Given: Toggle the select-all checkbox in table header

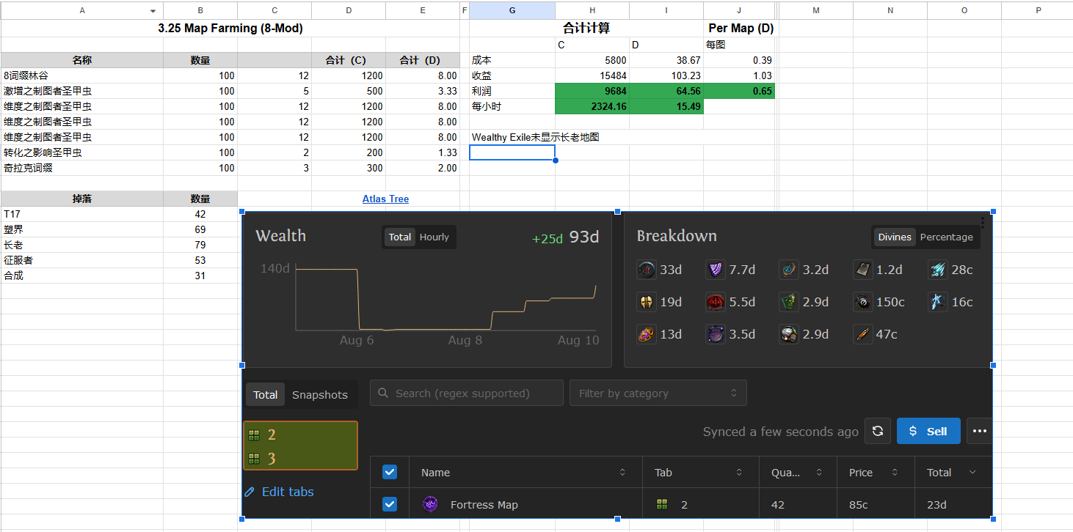Looking at the screenshot, I should tap(390, 472).
